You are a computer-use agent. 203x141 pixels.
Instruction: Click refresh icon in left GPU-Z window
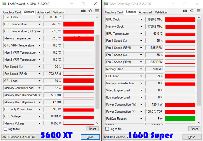pos(90,11)
